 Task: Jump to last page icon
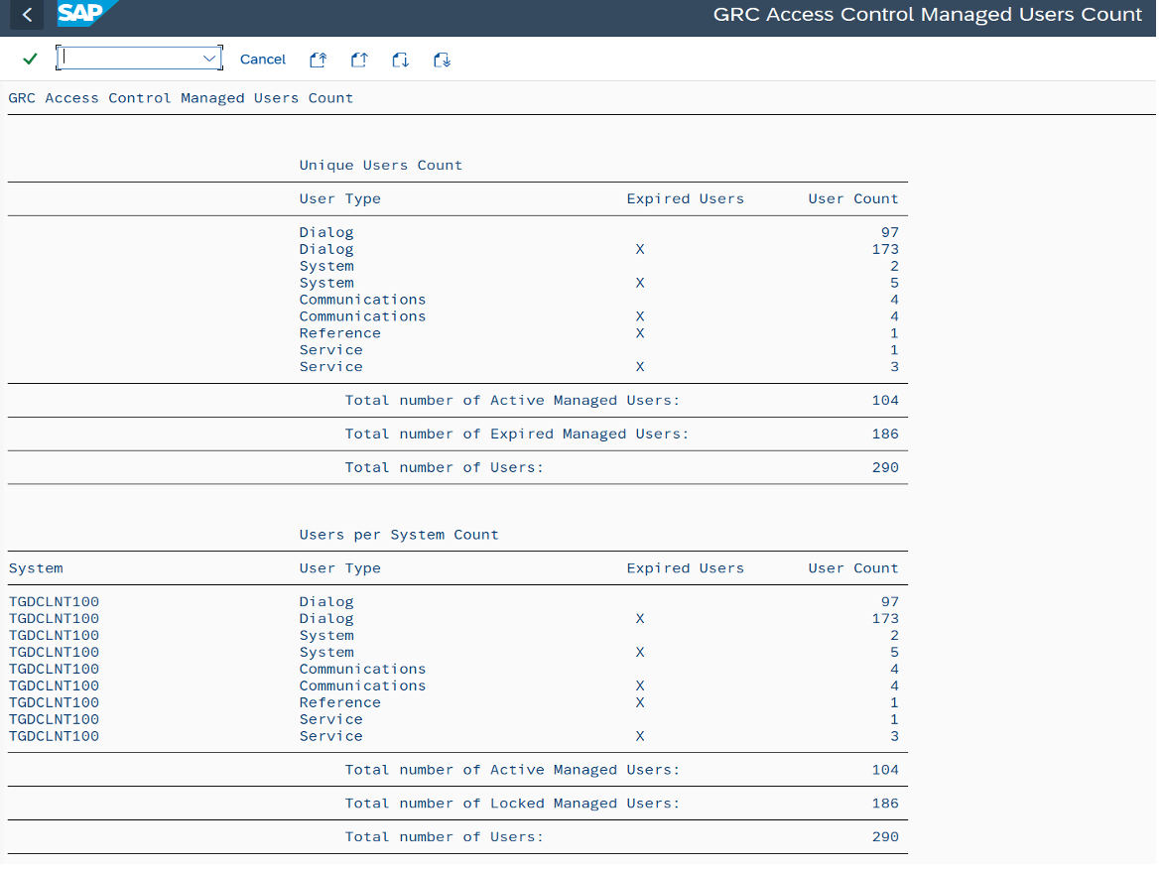[442, 60]
